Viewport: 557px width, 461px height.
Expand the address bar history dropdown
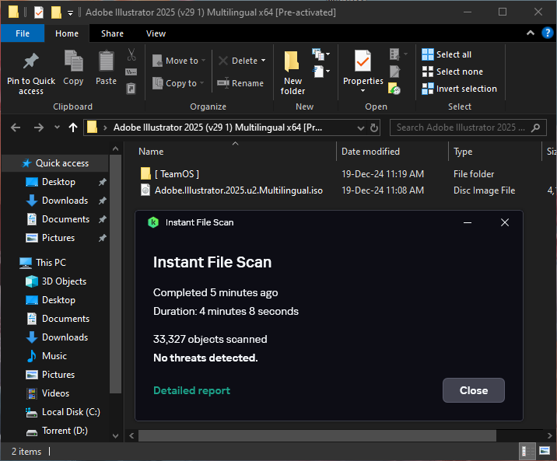(x=361, y=127)
